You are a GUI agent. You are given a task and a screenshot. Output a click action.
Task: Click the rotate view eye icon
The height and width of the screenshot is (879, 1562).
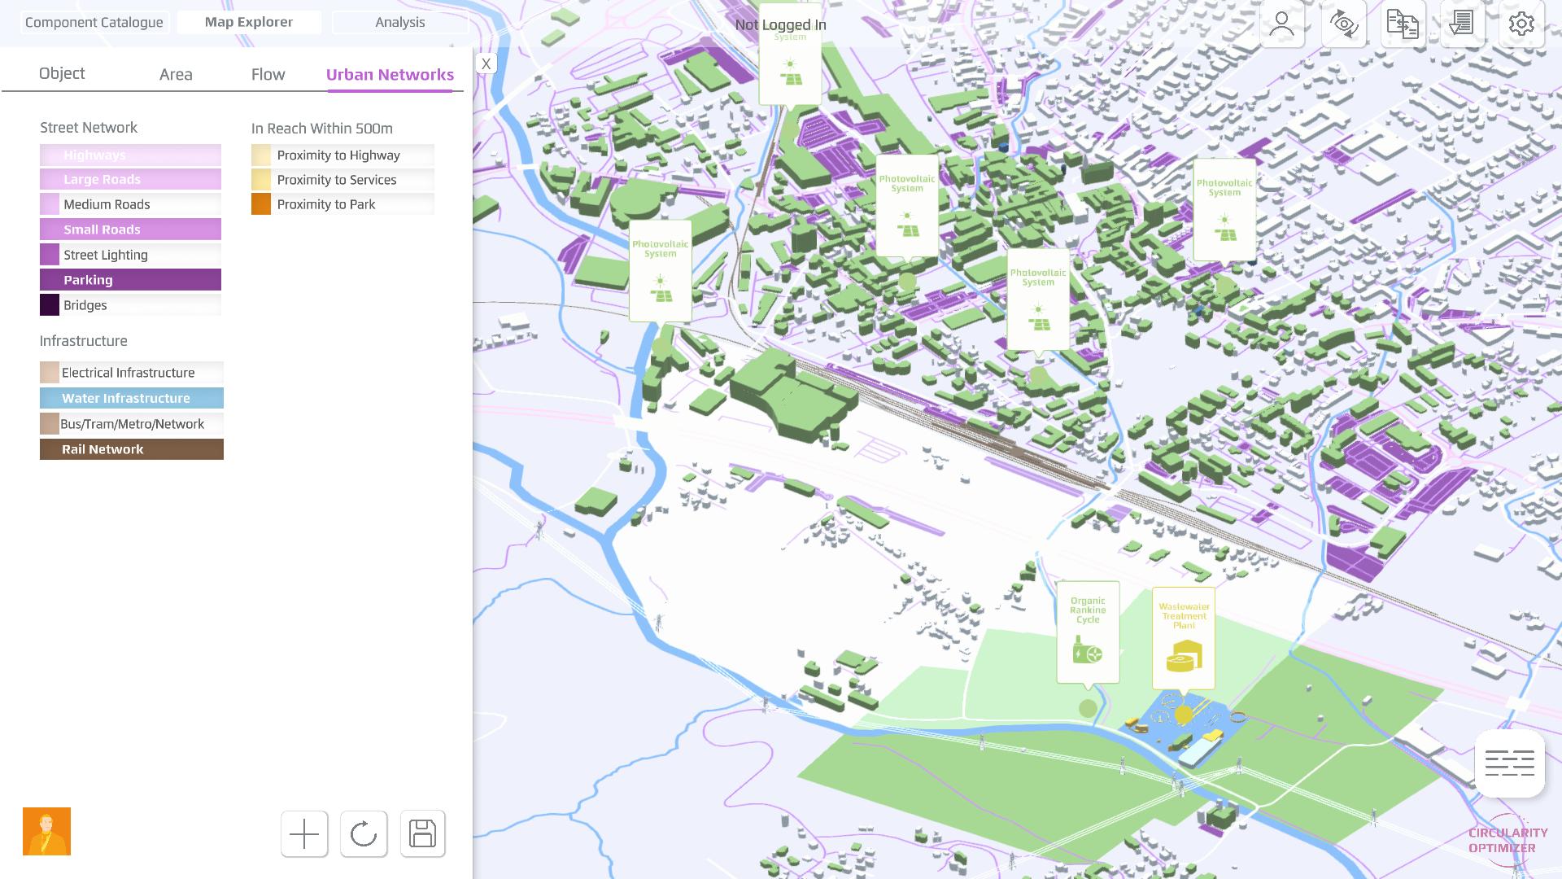1343,24
